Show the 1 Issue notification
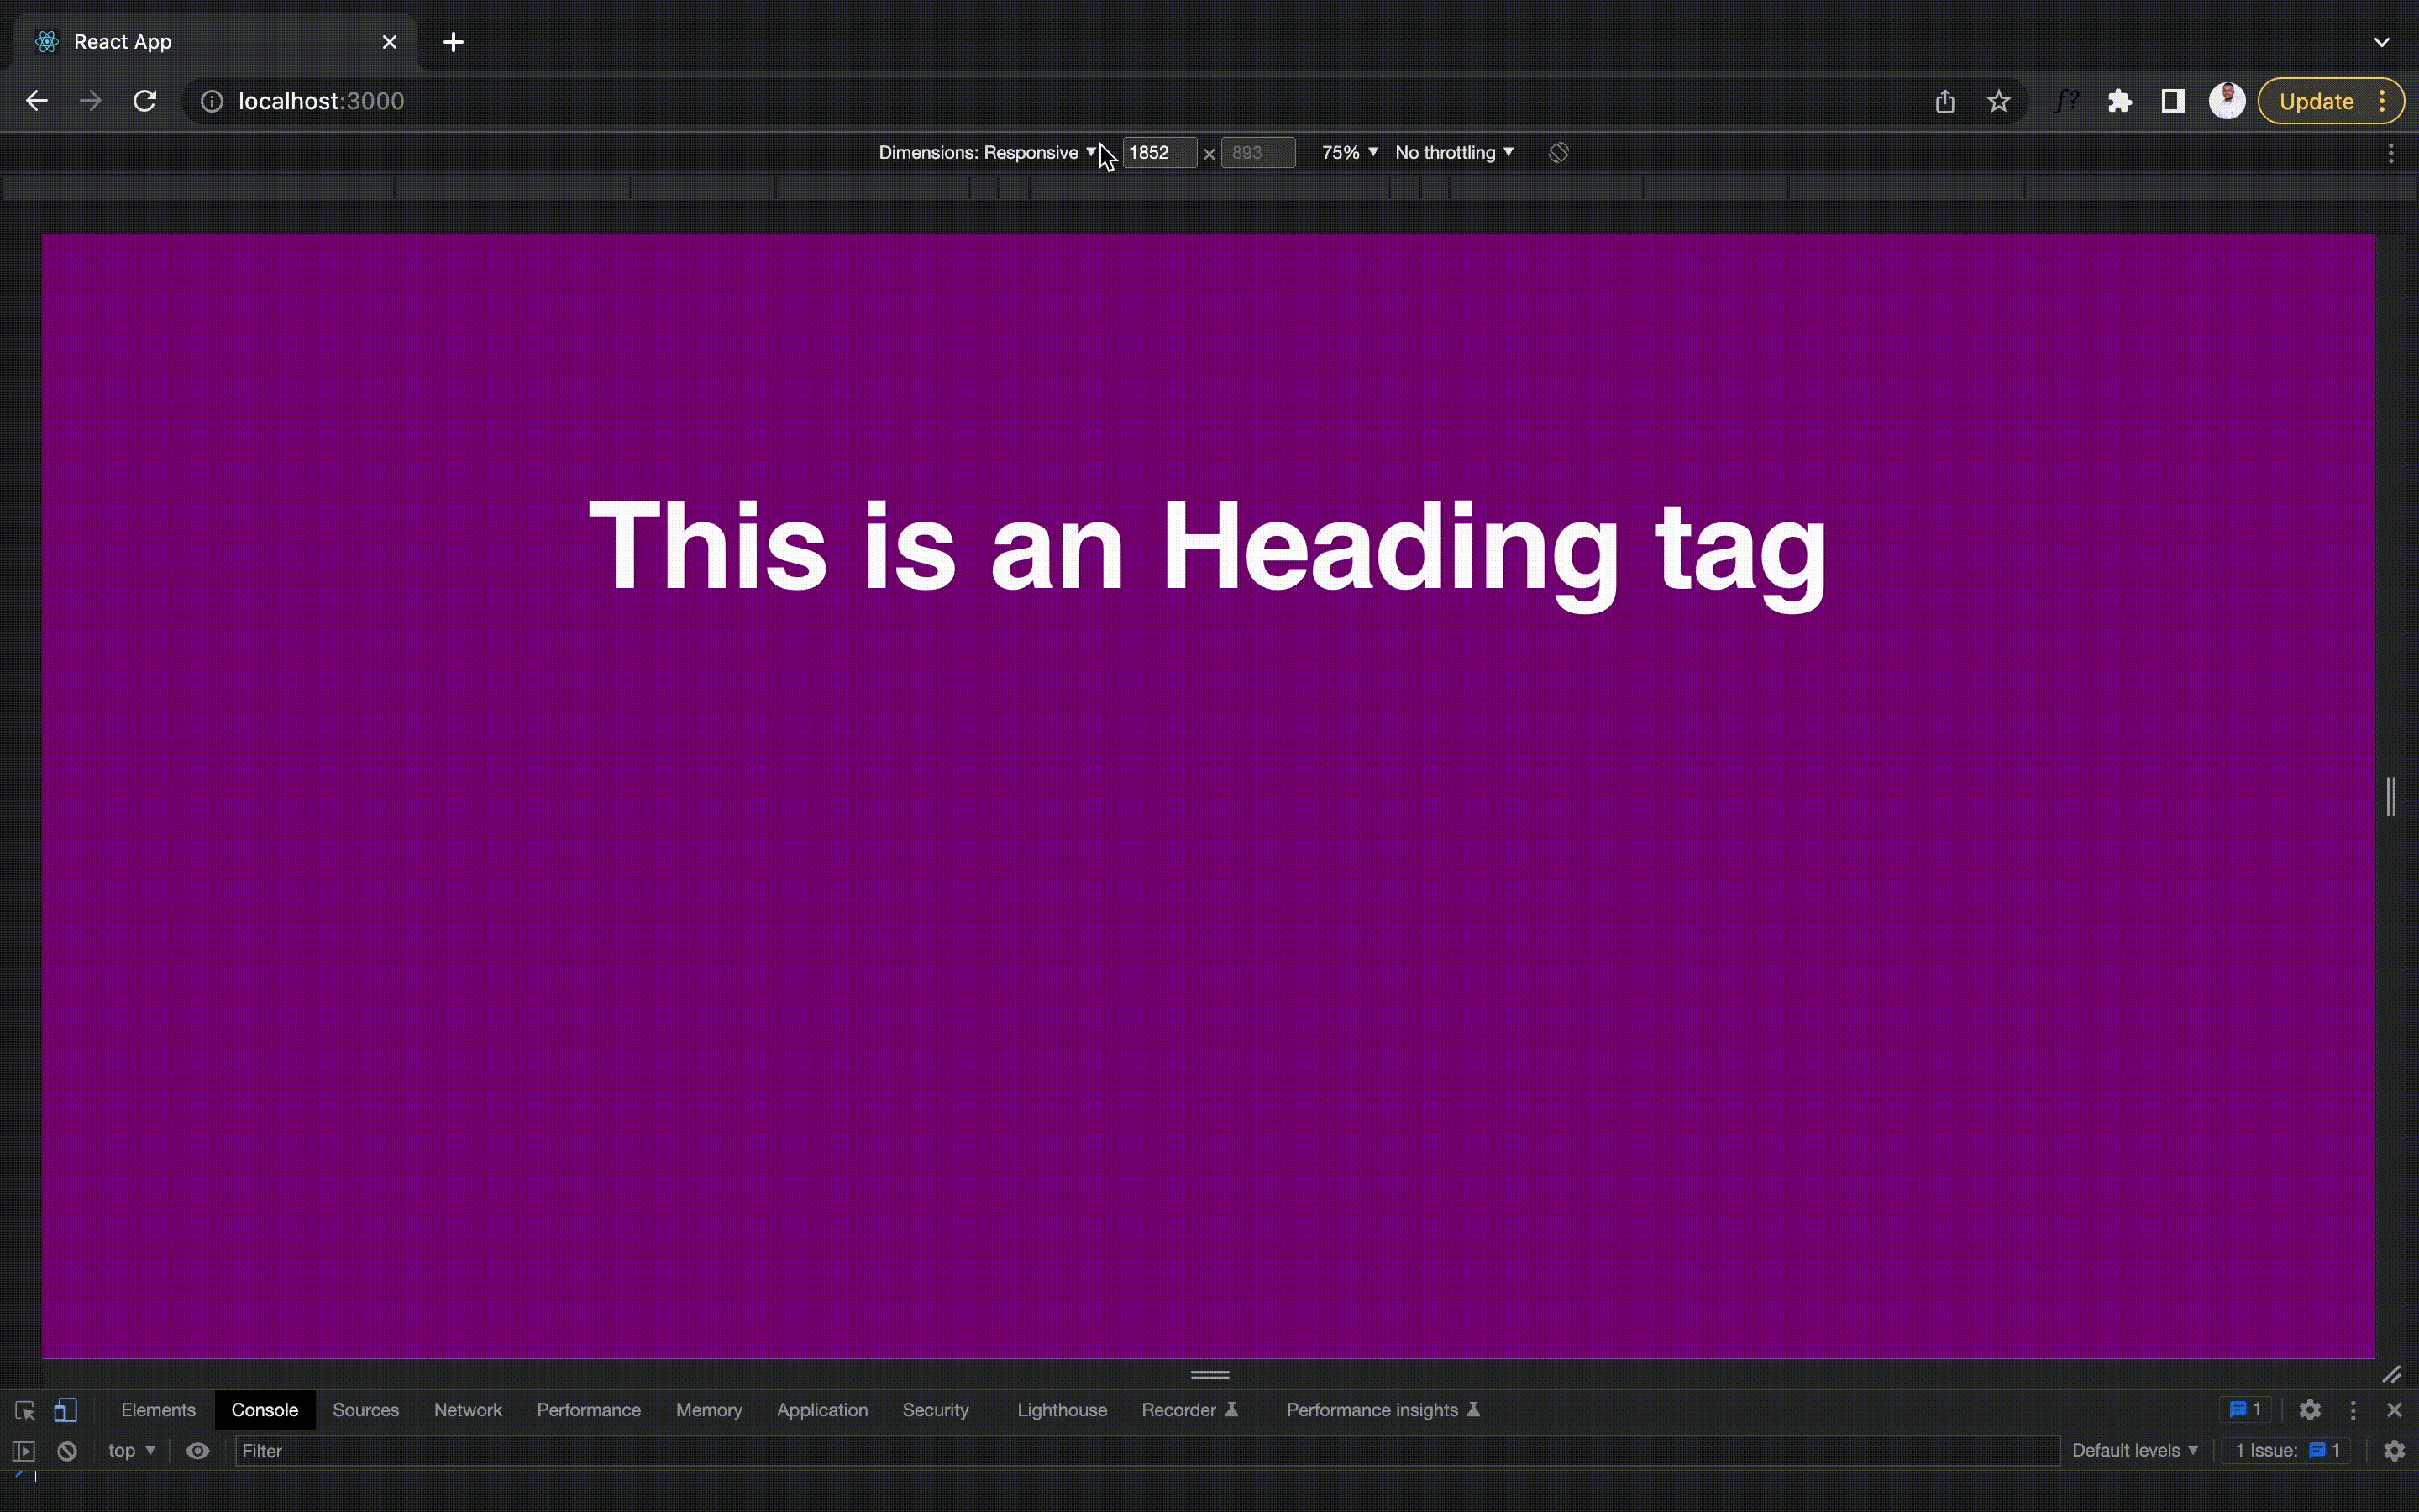 point(2285,1450)
